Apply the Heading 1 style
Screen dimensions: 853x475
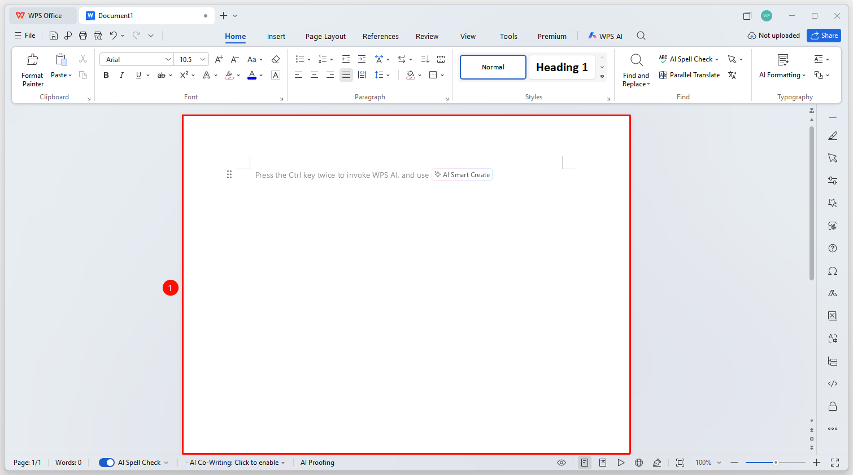pos(562,67)
